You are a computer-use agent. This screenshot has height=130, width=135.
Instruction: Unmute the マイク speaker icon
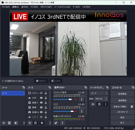pyautogui.click(x=75, y=111)
